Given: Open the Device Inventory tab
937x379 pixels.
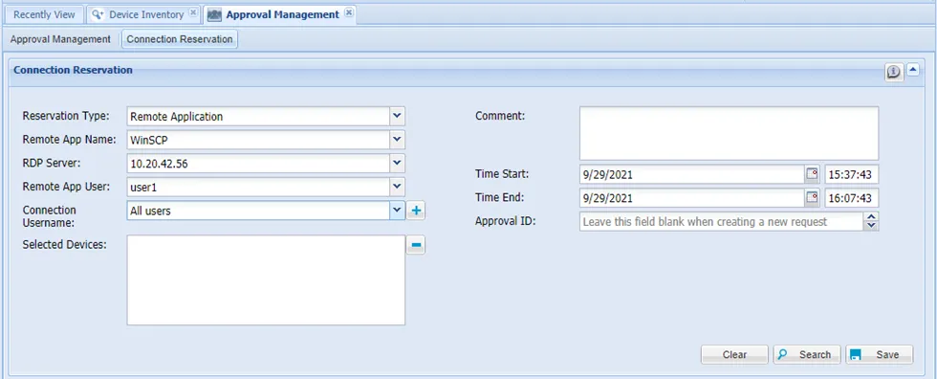Looking at the screenshot, I should tap(145, 14).
